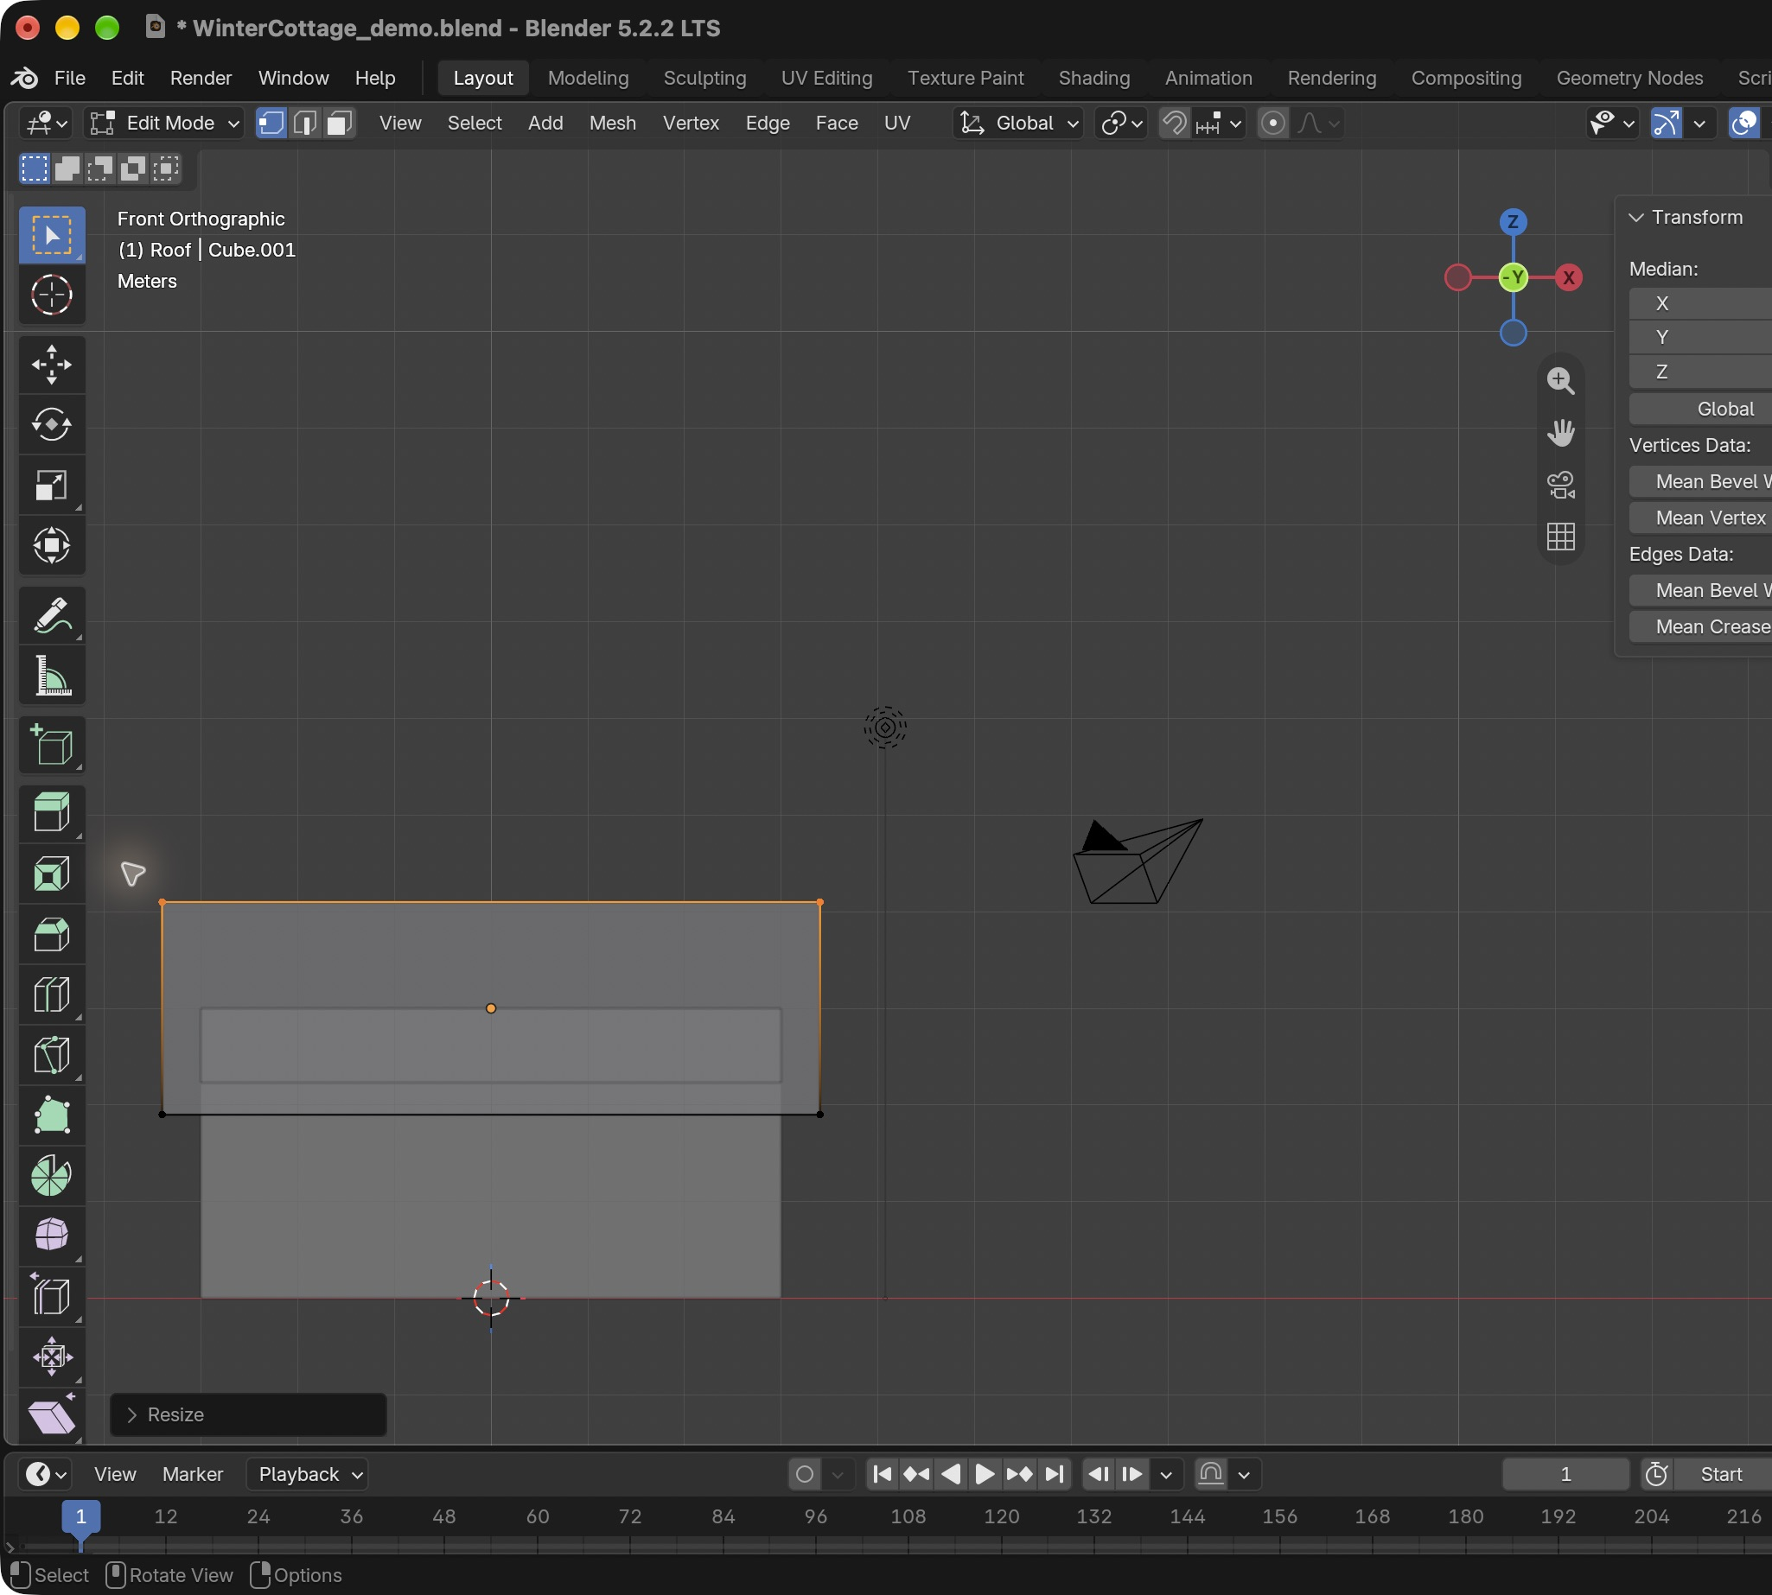Open the snapping options dropdown
This screenshot has height=1595, width=1772.
click(1221, 123)
